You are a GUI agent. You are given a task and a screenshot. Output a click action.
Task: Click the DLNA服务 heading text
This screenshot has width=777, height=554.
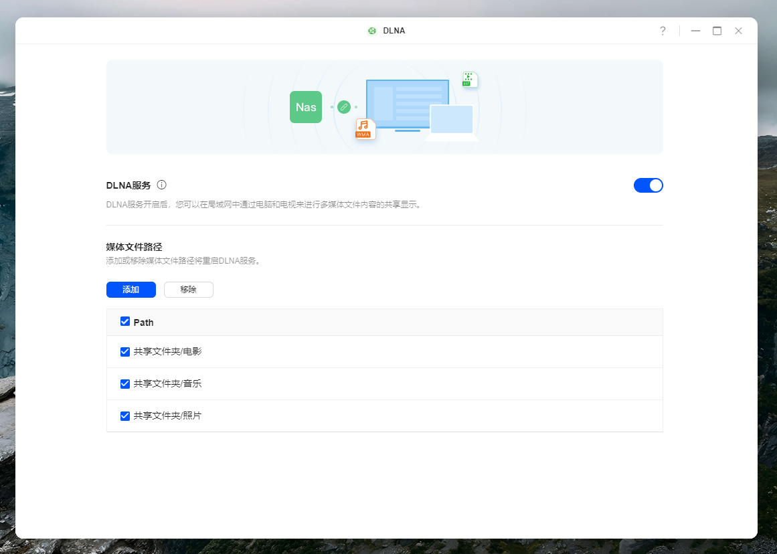click(128, 185)
